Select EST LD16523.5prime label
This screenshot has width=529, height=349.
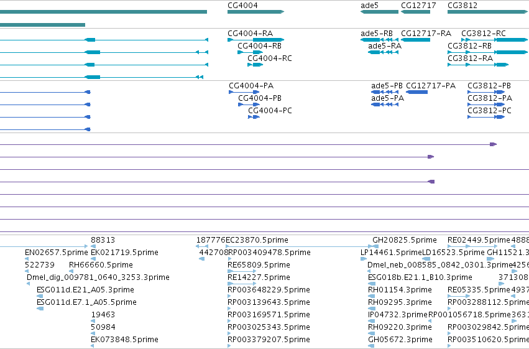tap(453, 253)
